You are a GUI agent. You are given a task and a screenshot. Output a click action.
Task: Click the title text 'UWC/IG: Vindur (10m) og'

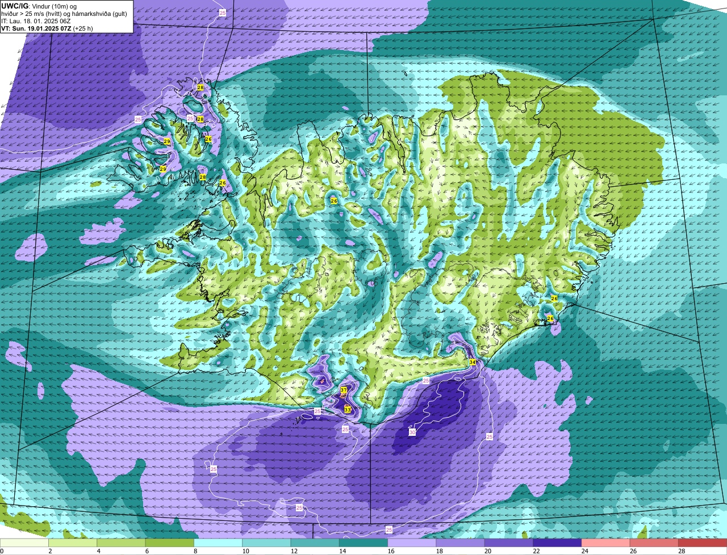[39, 6]
